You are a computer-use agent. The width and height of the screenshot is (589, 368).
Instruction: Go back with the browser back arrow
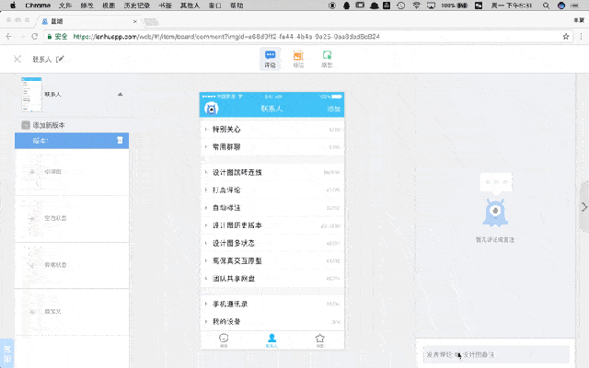tap(9, 37)
